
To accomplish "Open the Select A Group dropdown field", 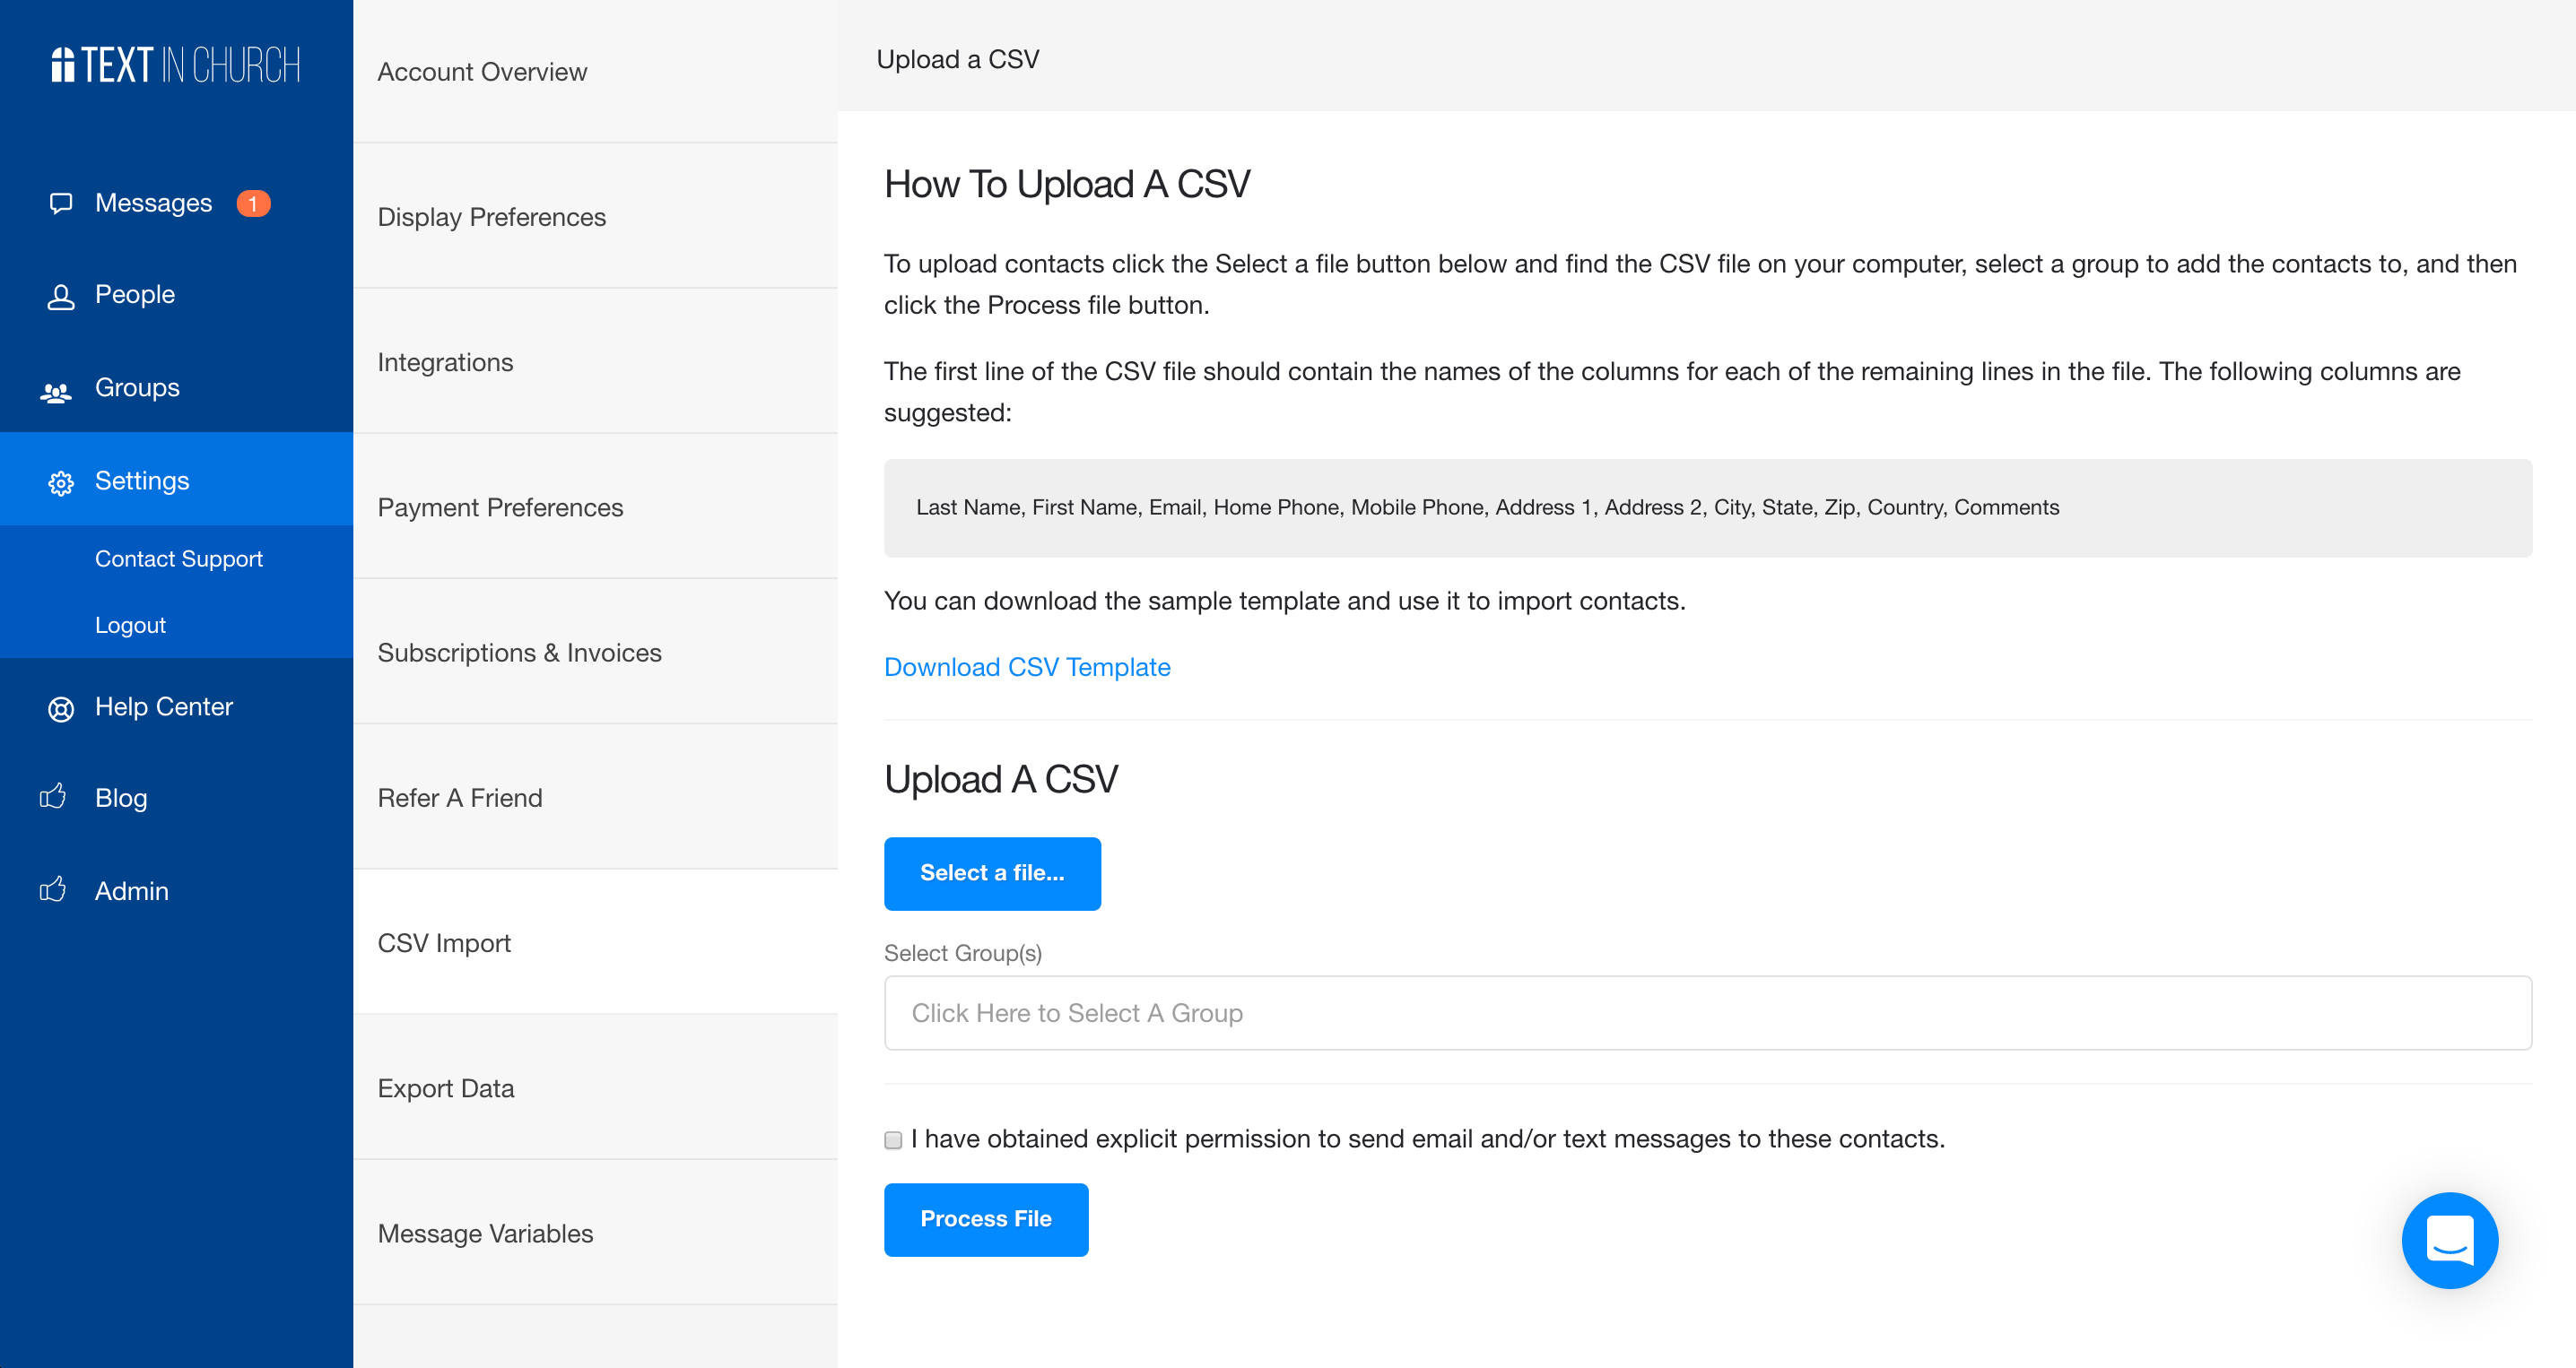I will (x=1707, y=1012).
